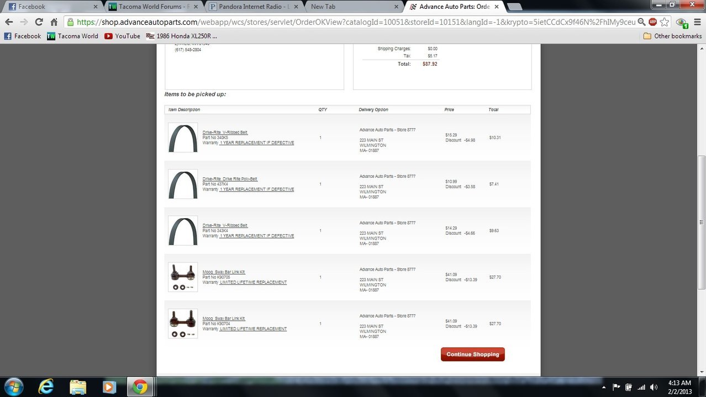Open the Adblock Plus extension icon

click(653, 22)
